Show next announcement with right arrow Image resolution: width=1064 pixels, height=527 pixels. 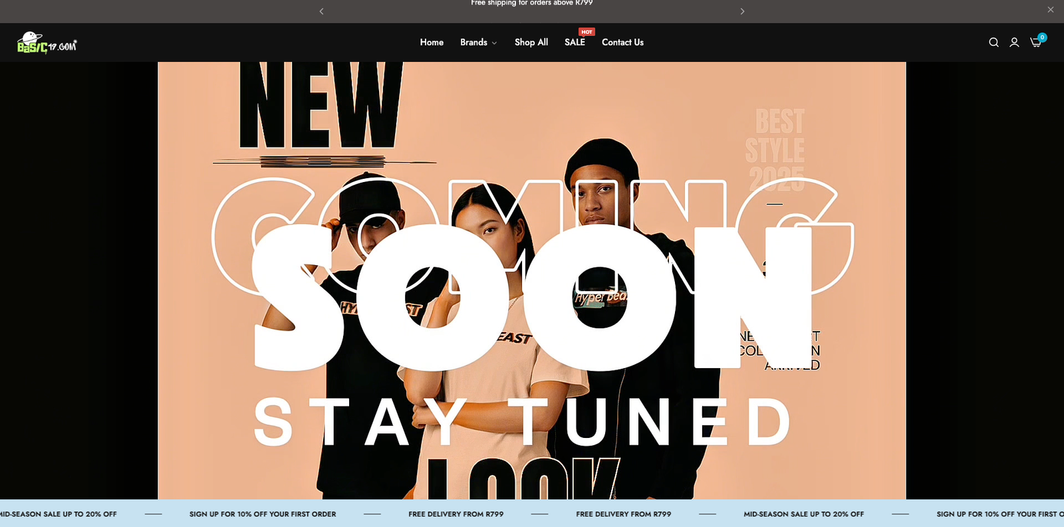click(742, 11)
